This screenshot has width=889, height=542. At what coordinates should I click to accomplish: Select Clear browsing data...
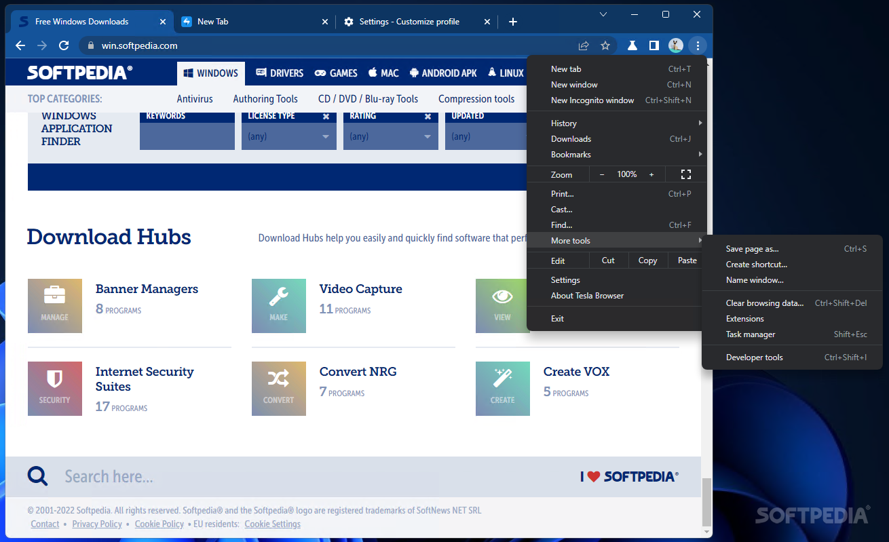pos(792,303)
